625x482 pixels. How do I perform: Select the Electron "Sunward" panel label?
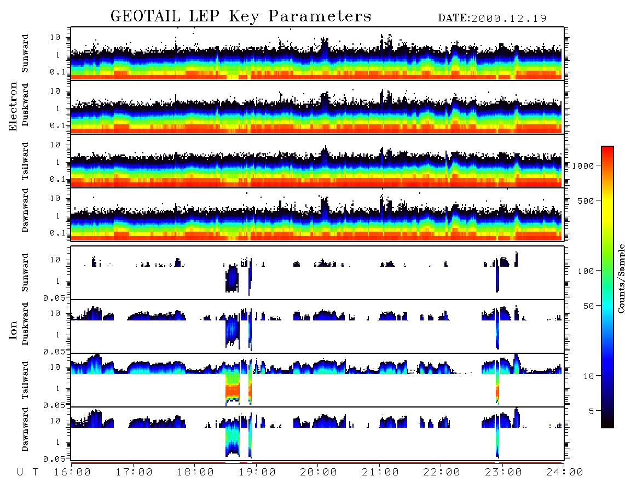pyautogui.click(x=25, y=54)
